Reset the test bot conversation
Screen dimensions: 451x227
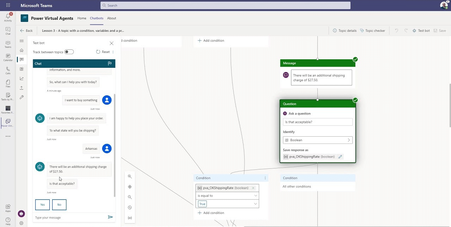pos(103,52)
